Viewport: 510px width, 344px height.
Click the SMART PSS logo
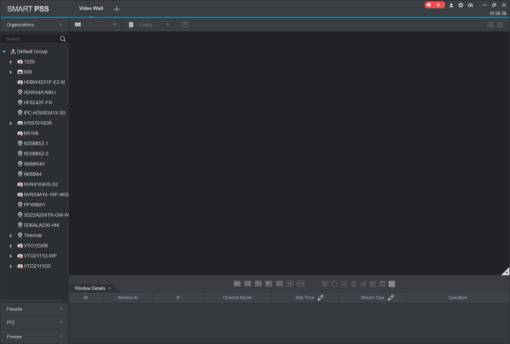[28, 9]
